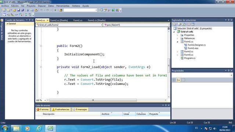Toggle the 0 advertencias filter button
Screen dimensions: 235x132
tap(61, 110)
